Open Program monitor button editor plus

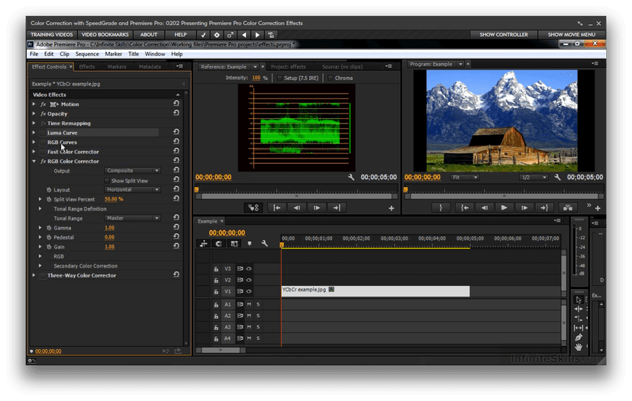point(598,208)
